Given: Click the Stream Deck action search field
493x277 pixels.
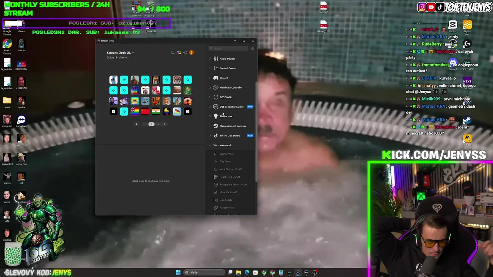Looking at the screenshot, I should point(228,48).
